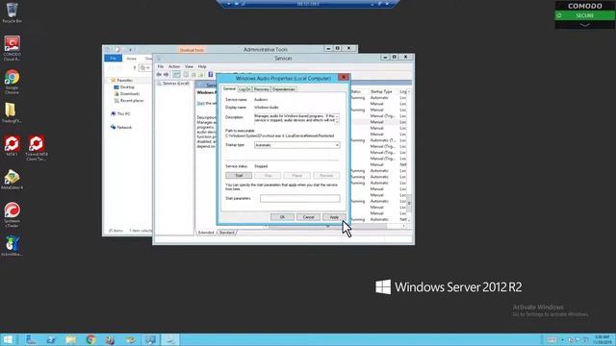This screenshot has height=346, width=616.
Task: Click the Pause service button
Action: pyautogui.click(x=297, y=175)
